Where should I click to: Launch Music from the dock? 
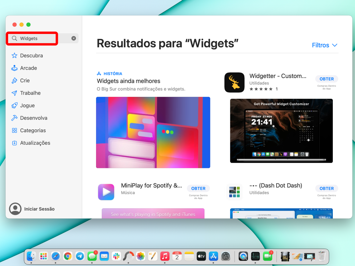165,256
